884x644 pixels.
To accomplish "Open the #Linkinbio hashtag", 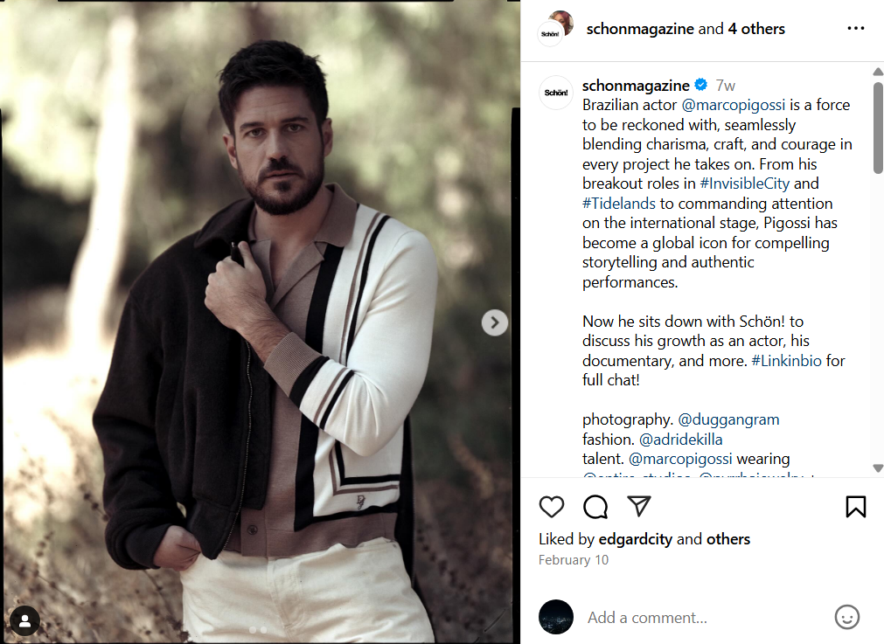I will click(786, 361).
